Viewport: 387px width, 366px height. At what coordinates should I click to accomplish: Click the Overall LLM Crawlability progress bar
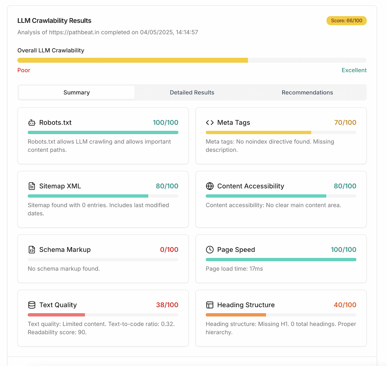point(192,60)
